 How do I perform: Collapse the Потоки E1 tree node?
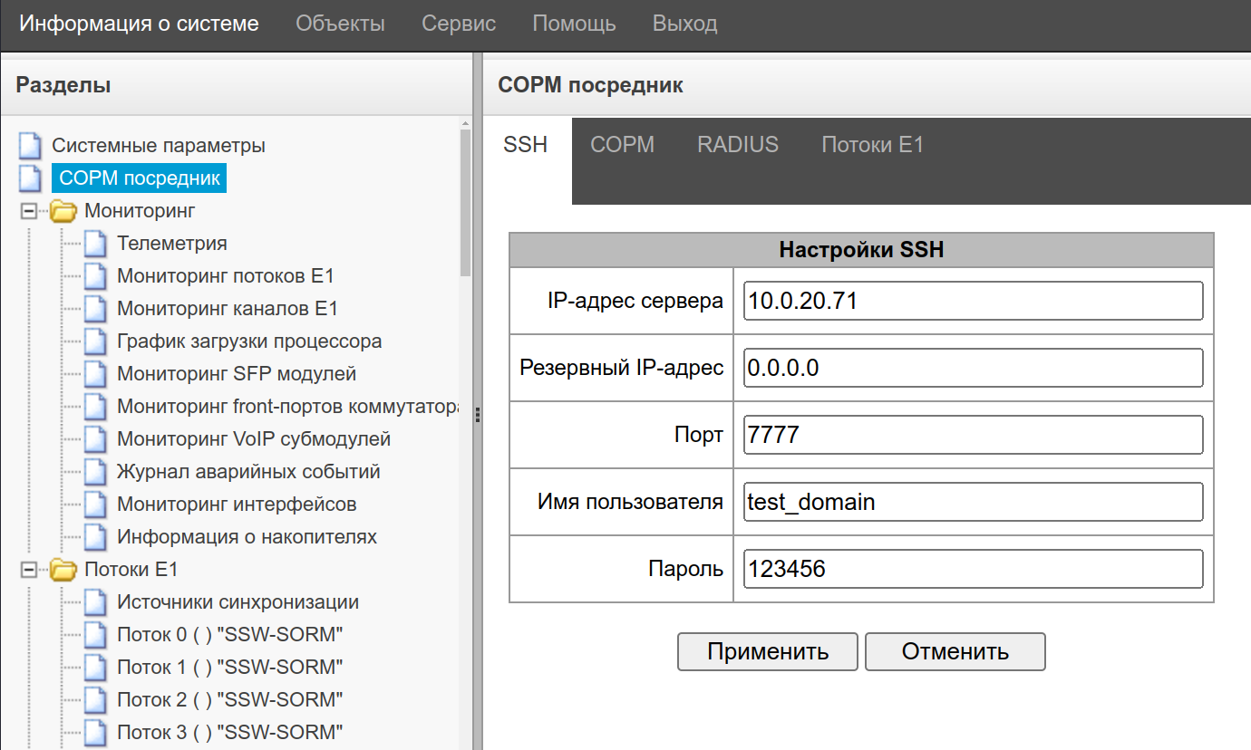tap(29, 570)
